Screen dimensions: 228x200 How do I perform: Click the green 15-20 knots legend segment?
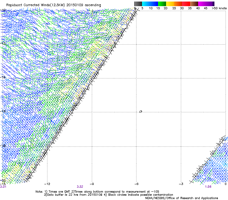click(x=162, y=4)
